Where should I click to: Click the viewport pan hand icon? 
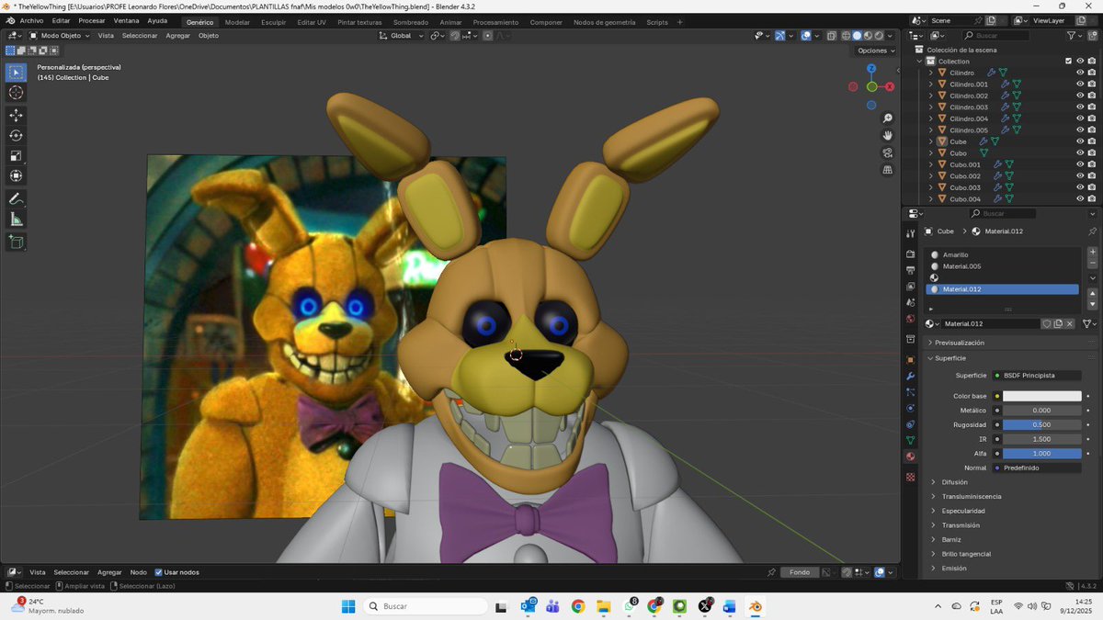click(887, 136)
